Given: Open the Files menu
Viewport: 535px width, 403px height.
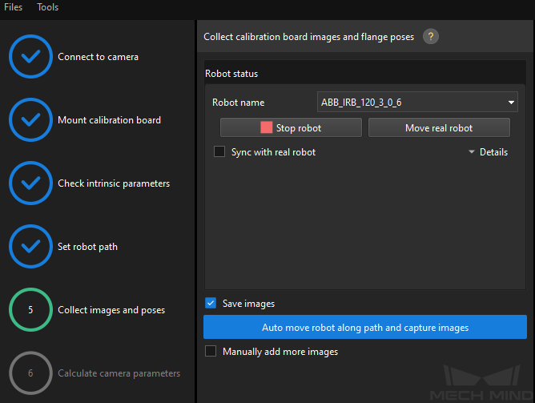Looking at the screenshot, I should pyautogui.click(x=14, y=7).
